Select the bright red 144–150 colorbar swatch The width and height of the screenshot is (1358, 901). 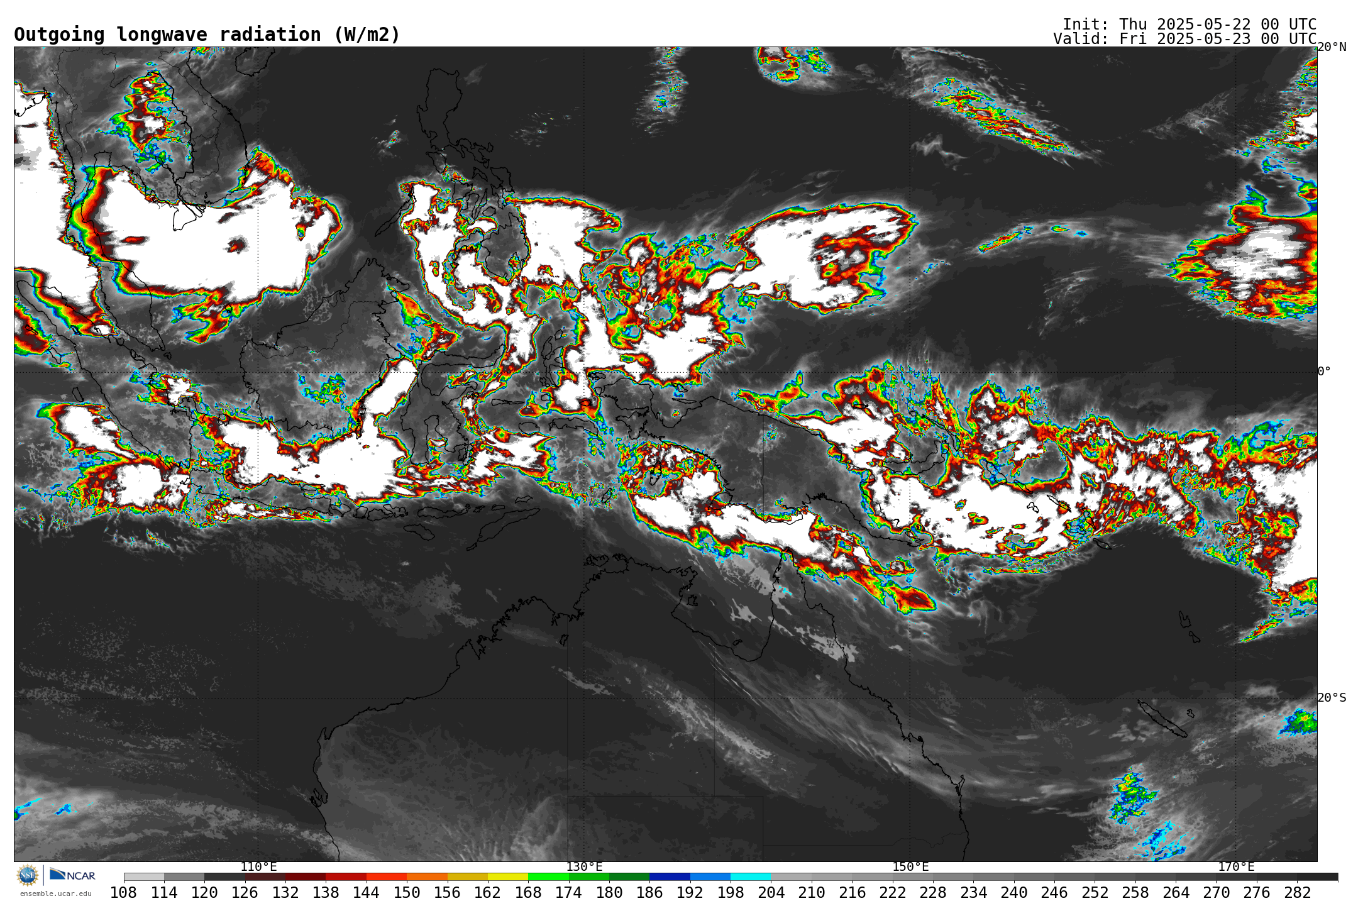[387, 876]
